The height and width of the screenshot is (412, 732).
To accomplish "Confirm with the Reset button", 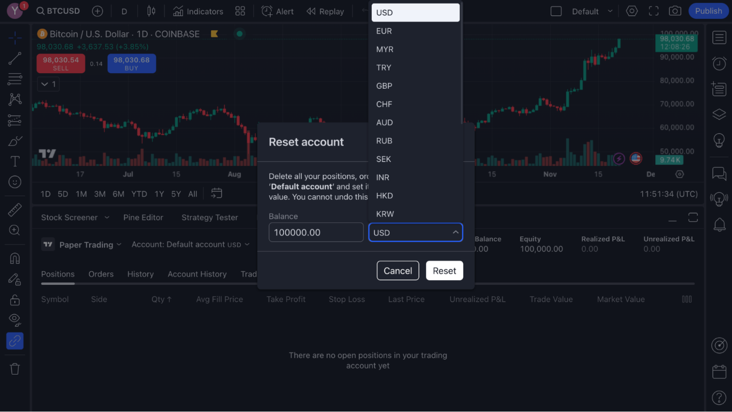I will (x=444, y=271).
